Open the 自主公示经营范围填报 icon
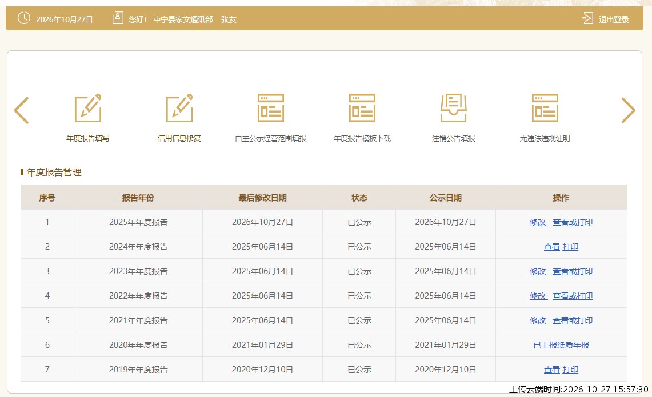The height and width of the screenshot is (397, 652). 271,108
